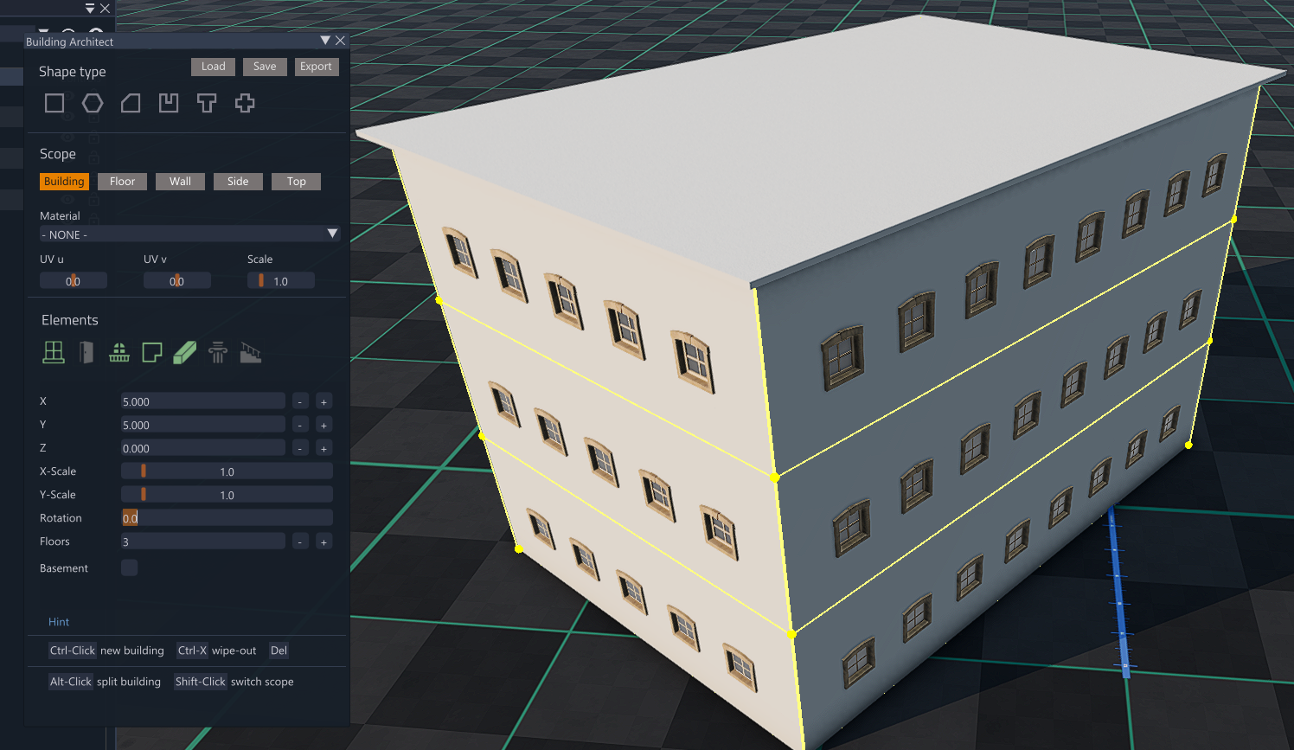This screenshot has height=750, width=1294.
Task: Increase the Floors count with plus
Action: [x=323, y=542]
